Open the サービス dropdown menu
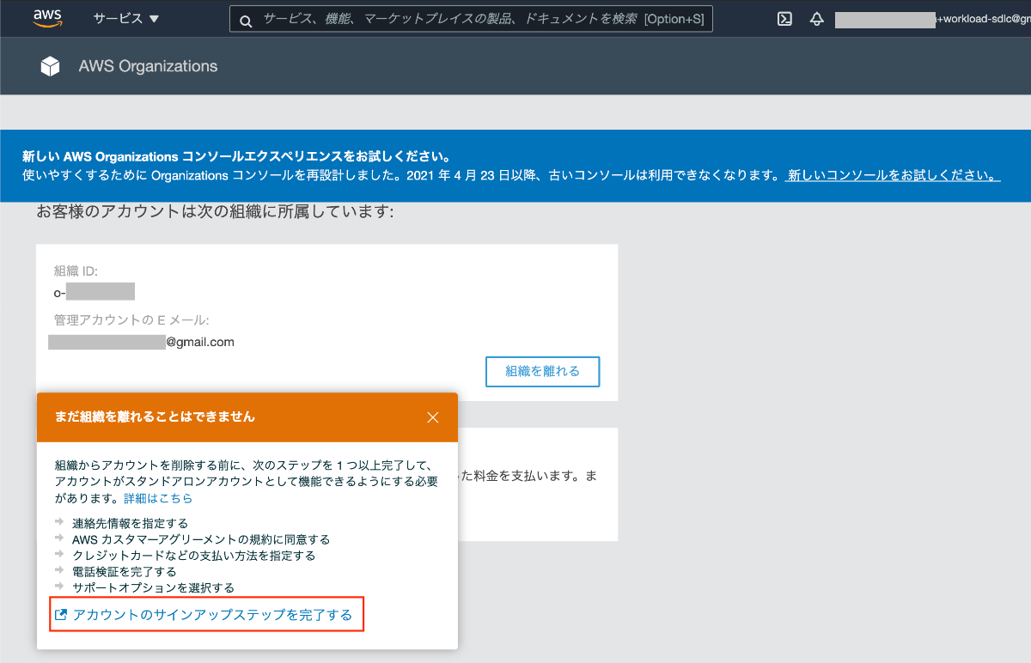Screen dimensions: 1031x663 (x=126, y=19)
